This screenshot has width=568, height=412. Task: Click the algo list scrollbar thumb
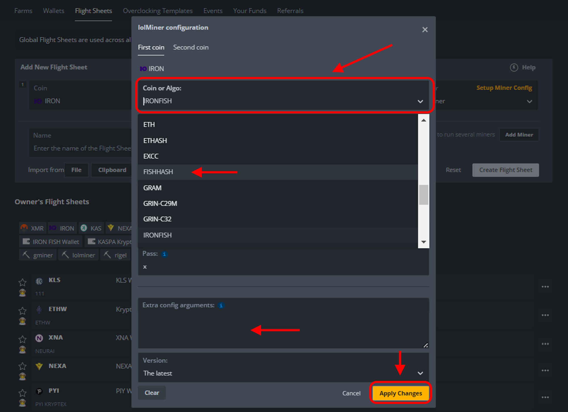click(x=423, y=195)
